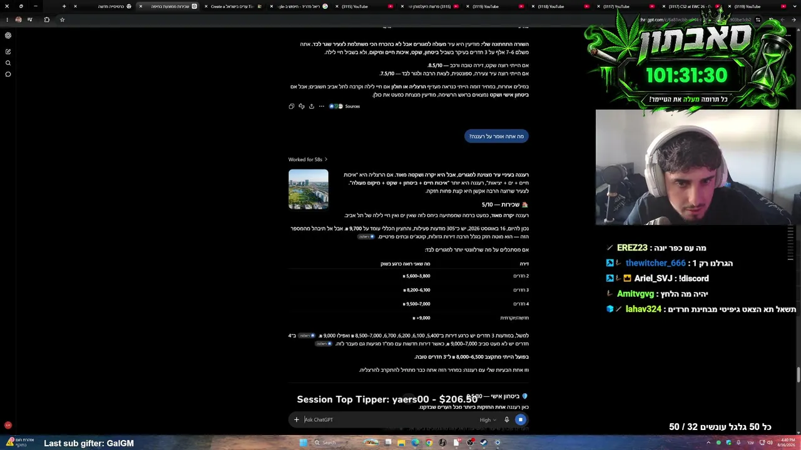The image size is (801, 450).
Task: Open the browser profile avatar
Action: tap(18, 19)
